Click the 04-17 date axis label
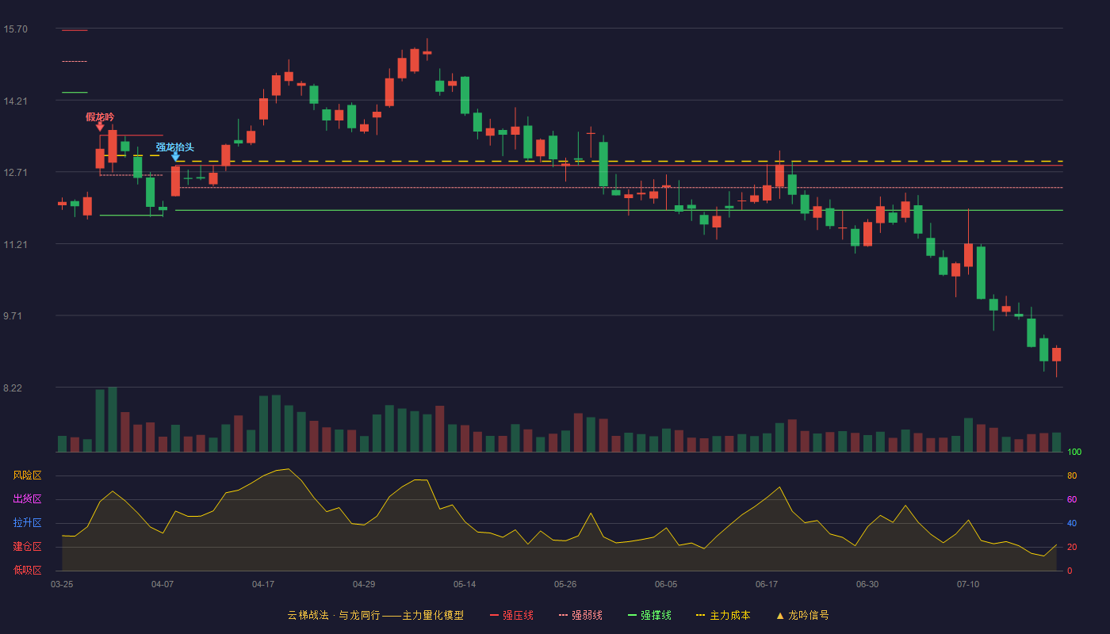The image size is (1110, 634). [x=263, y=584]
